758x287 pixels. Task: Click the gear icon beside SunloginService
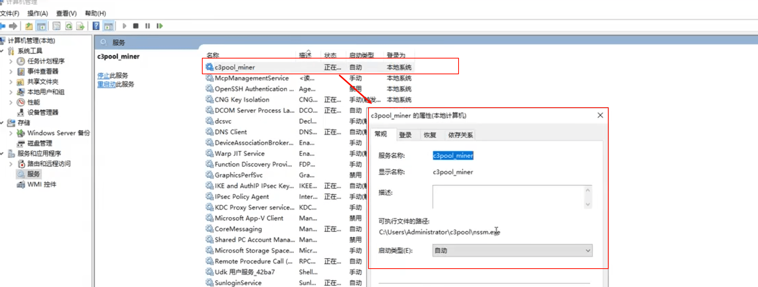click(x=209, y=282)
